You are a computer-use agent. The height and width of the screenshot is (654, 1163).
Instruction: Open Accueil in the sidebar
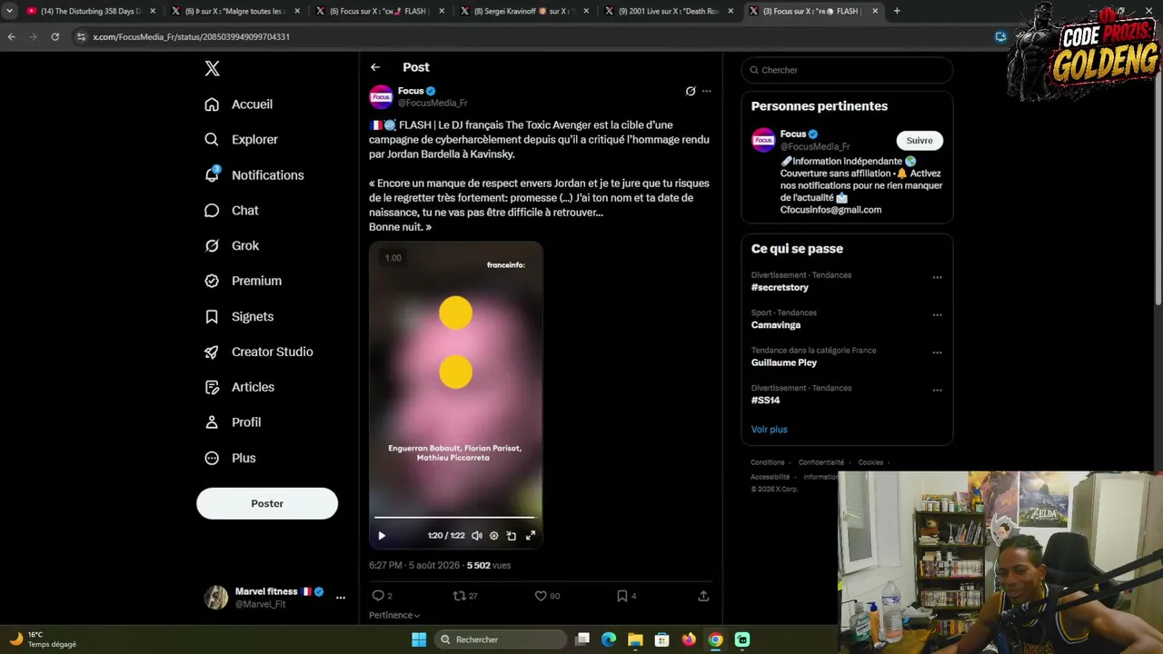tap(239, 104)
